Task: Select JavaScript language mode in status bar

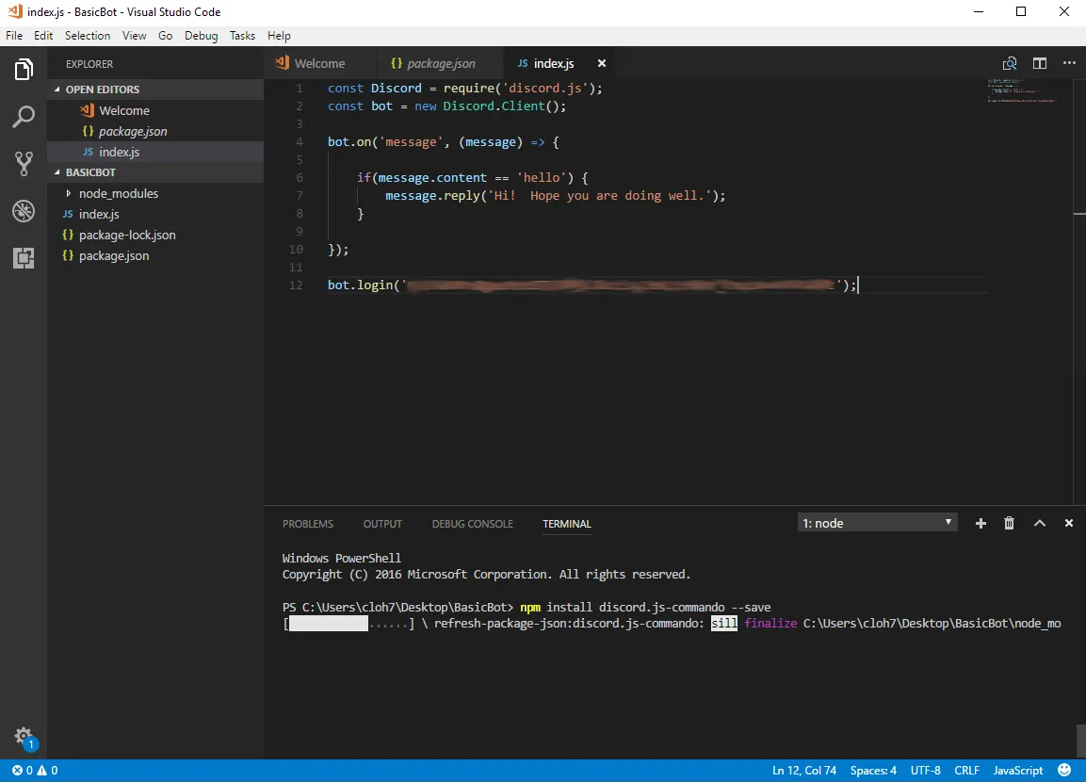Action: (1016, 770)
